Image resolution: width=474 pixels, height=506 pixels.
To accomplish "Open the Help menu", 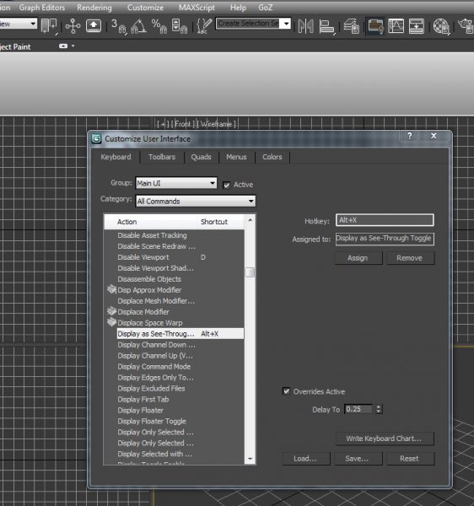I will click(238, 8).
